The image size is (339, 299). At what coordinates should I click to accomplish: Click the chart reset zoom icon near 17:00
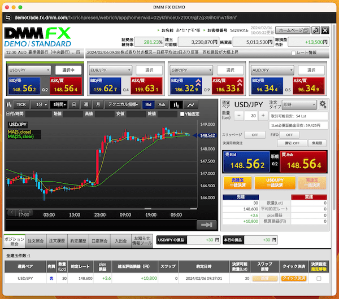click(x=20, y=212)
